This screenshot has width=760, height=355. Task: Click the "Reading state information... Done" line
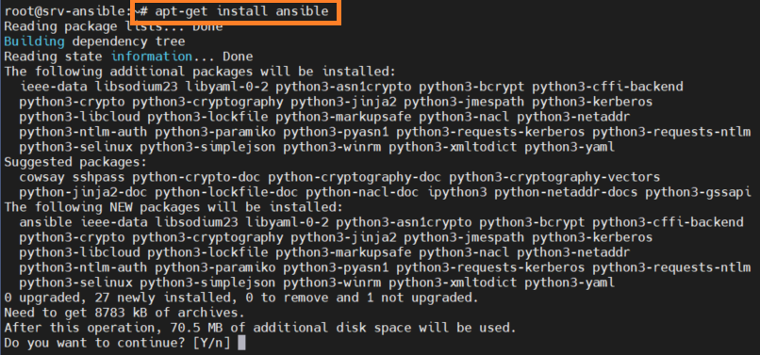[x=128, y=56]
